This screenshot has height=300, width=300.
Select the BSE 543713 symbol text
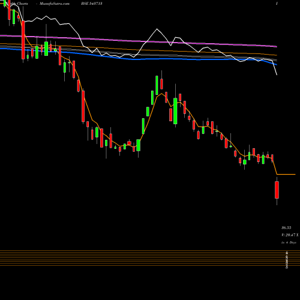click(92, 4)
